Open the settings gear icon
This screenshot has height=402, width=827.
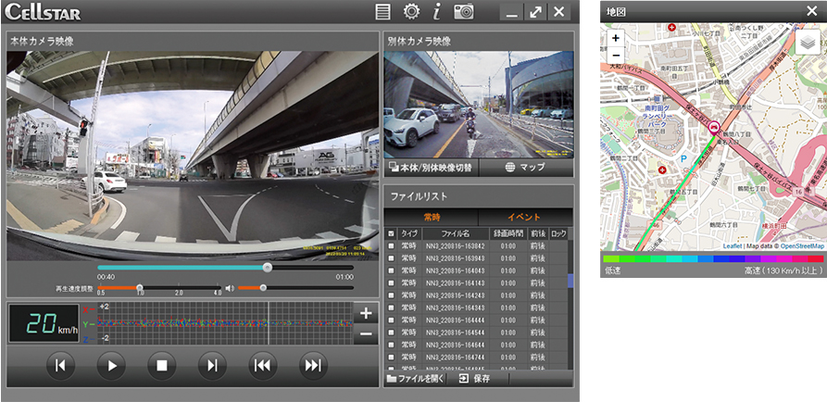coord(410,12)
